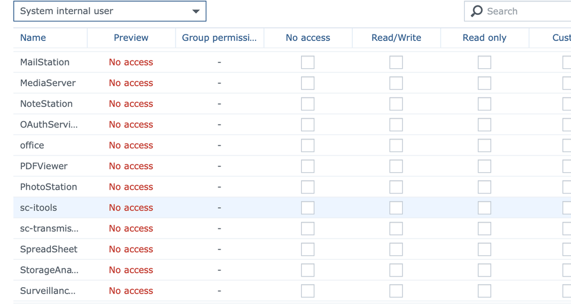Sort by the Name column header

tap(33, 37)
